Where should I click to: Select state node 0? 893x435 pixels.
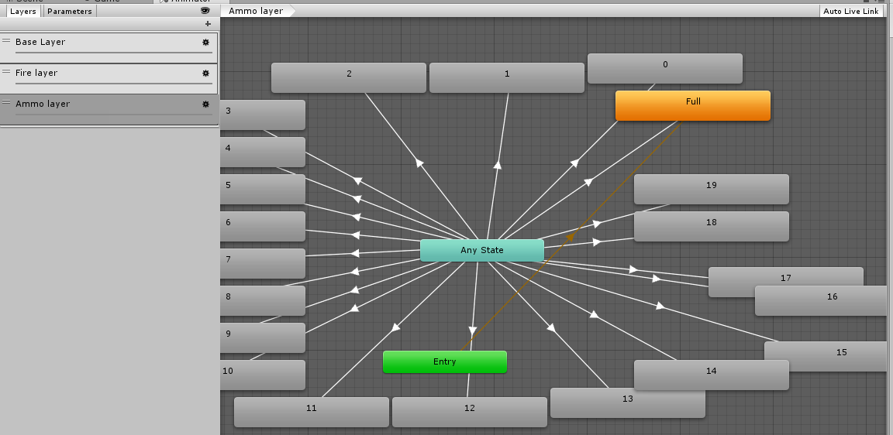coord(665,68)
